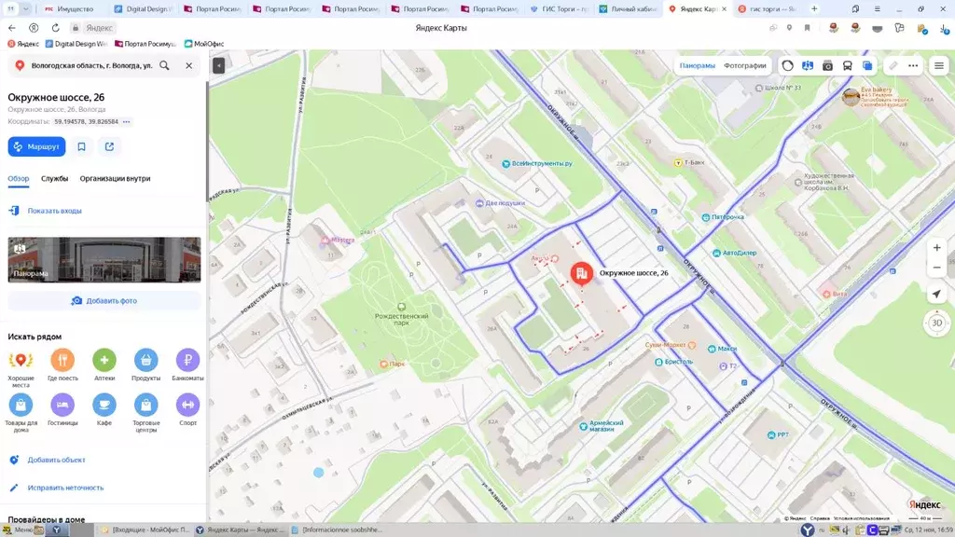The height and width of the screenshot is (537, 955).
Task: Toggle the Панорамы map layer
Action: click(697, 65)
